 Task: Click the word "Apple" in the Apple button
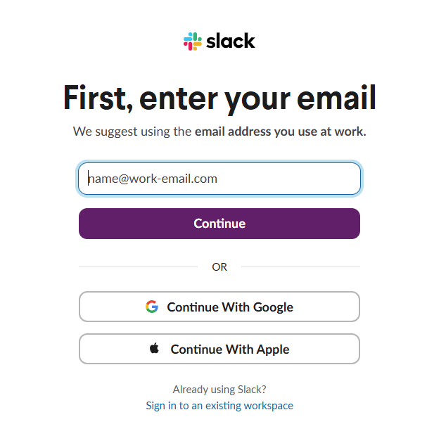coord(272,349)
